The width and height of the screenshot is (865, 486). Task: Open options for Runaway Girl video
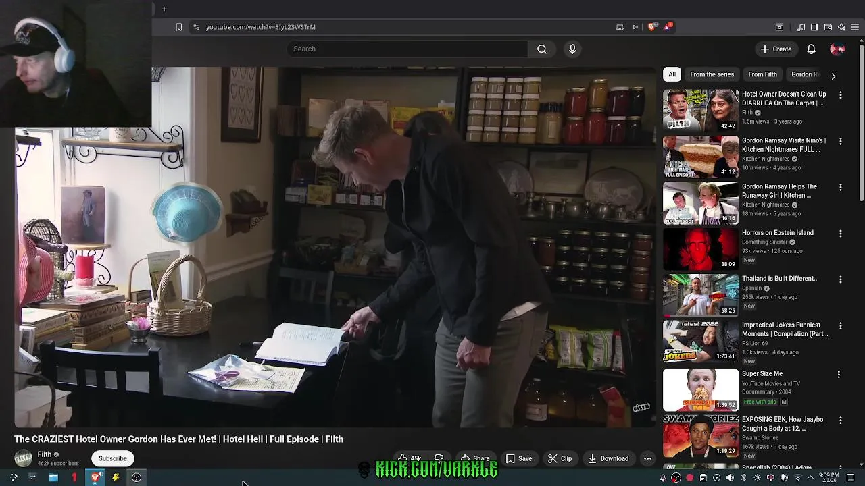[840, 188]
